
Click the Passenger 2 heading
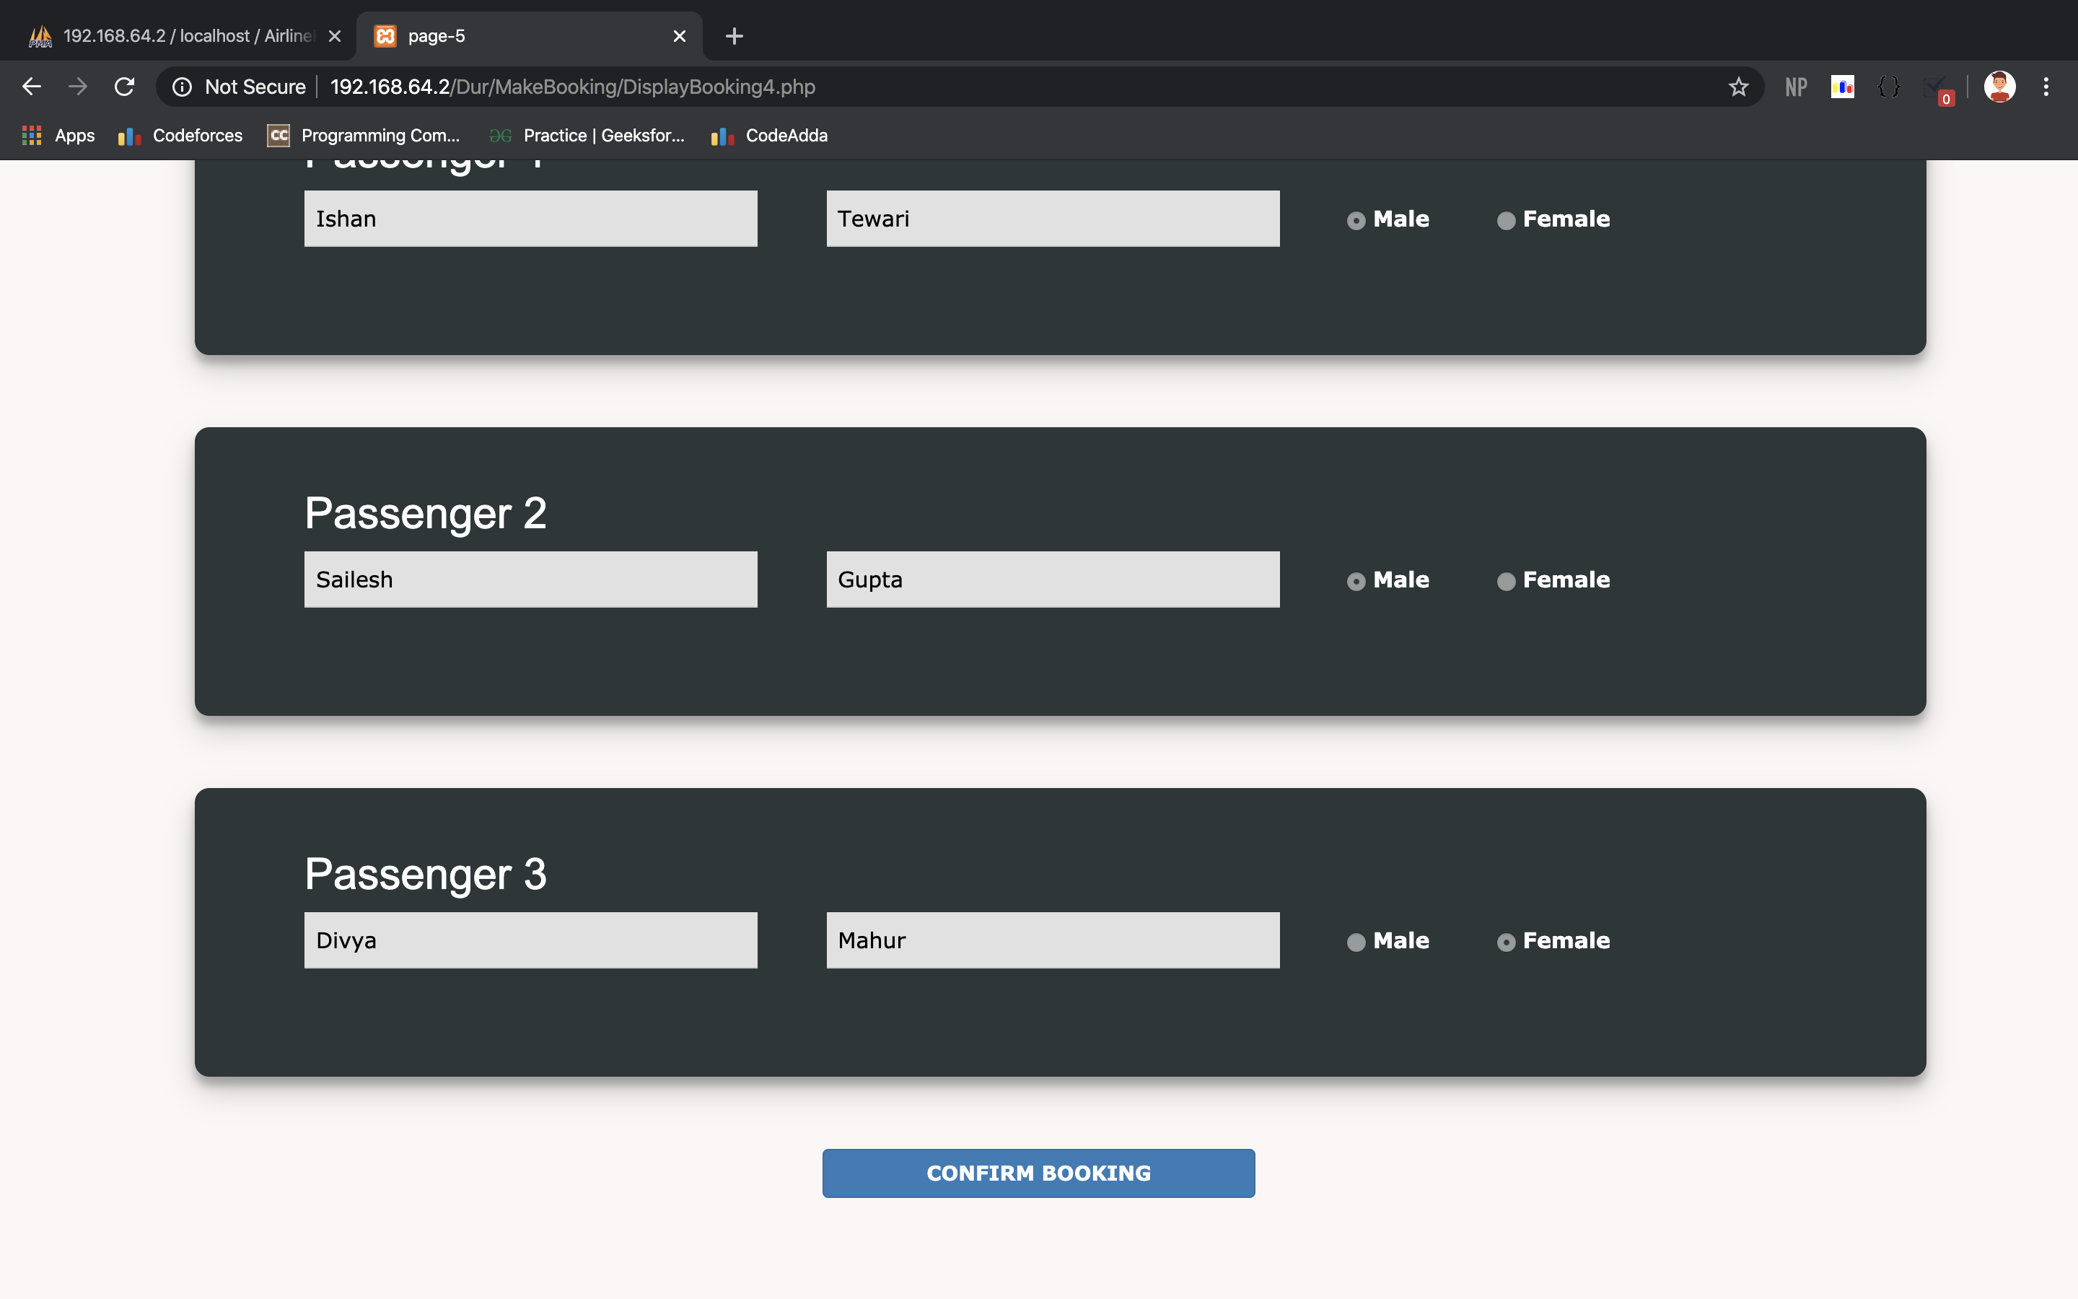(x=426, y=514)
